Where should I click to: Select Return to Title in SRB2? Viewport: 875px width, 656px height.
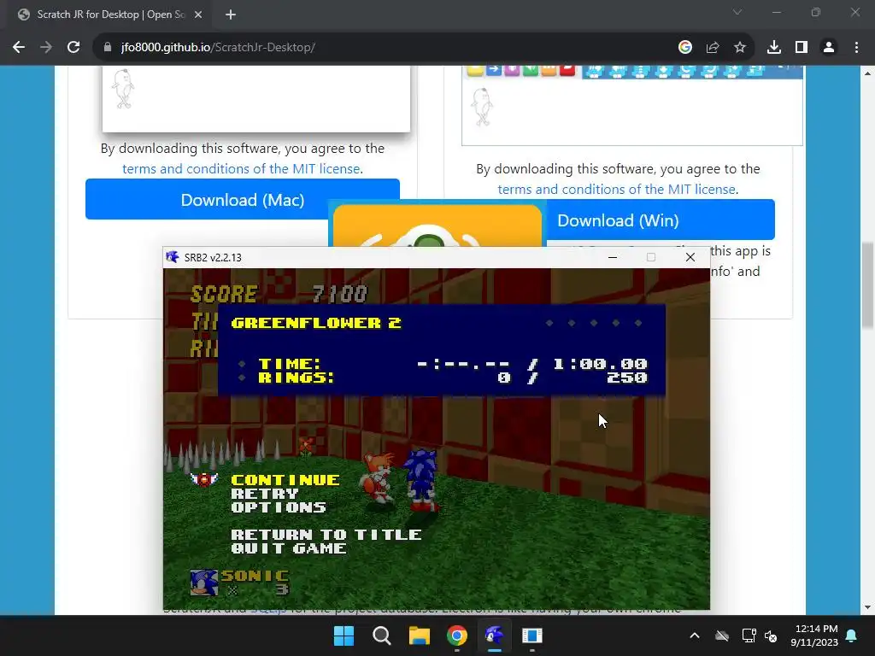(x=326, y=535)
